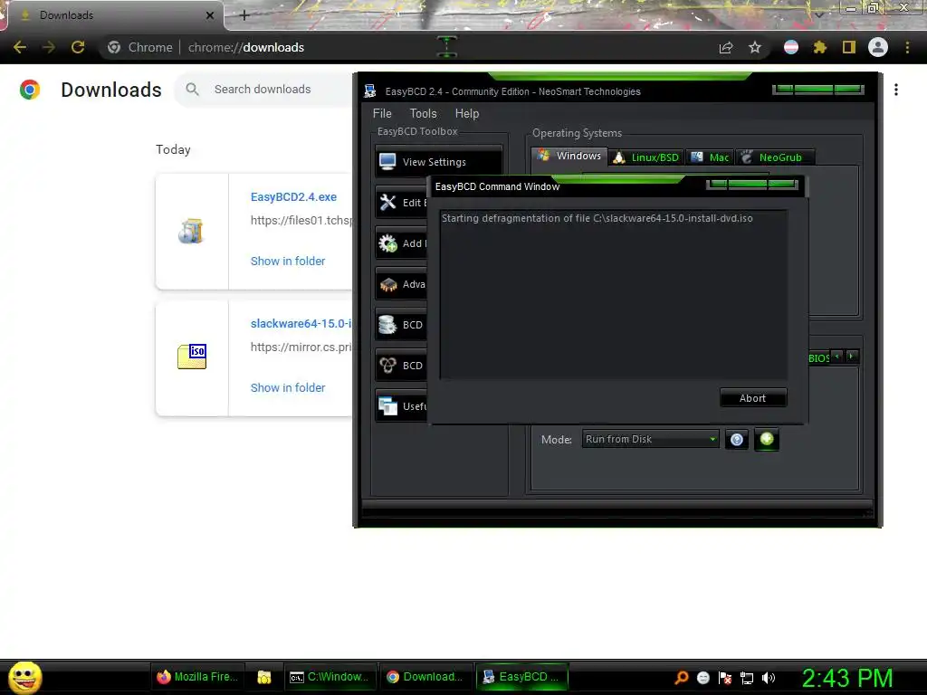
Task: Go forward in Chrome
Action: 49,47
